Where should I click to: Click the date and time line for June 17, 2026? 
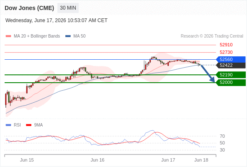(57, 20)
